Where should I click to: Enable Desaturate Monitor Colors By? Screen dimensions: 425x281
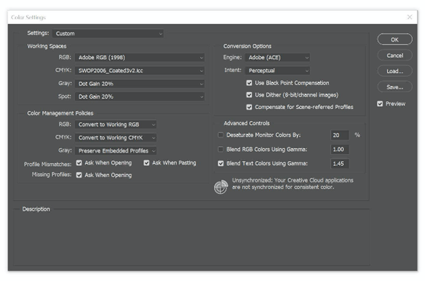click(x=221, y=135)
